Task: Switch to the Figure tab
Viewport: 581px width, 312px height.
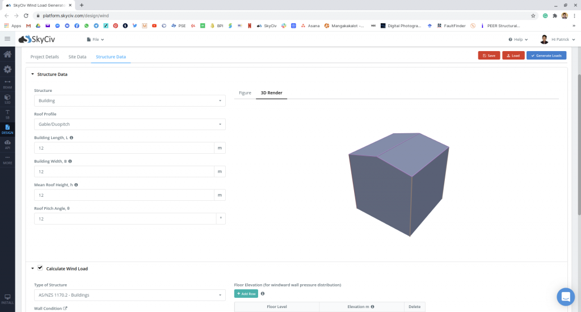Action: [245, 92]
